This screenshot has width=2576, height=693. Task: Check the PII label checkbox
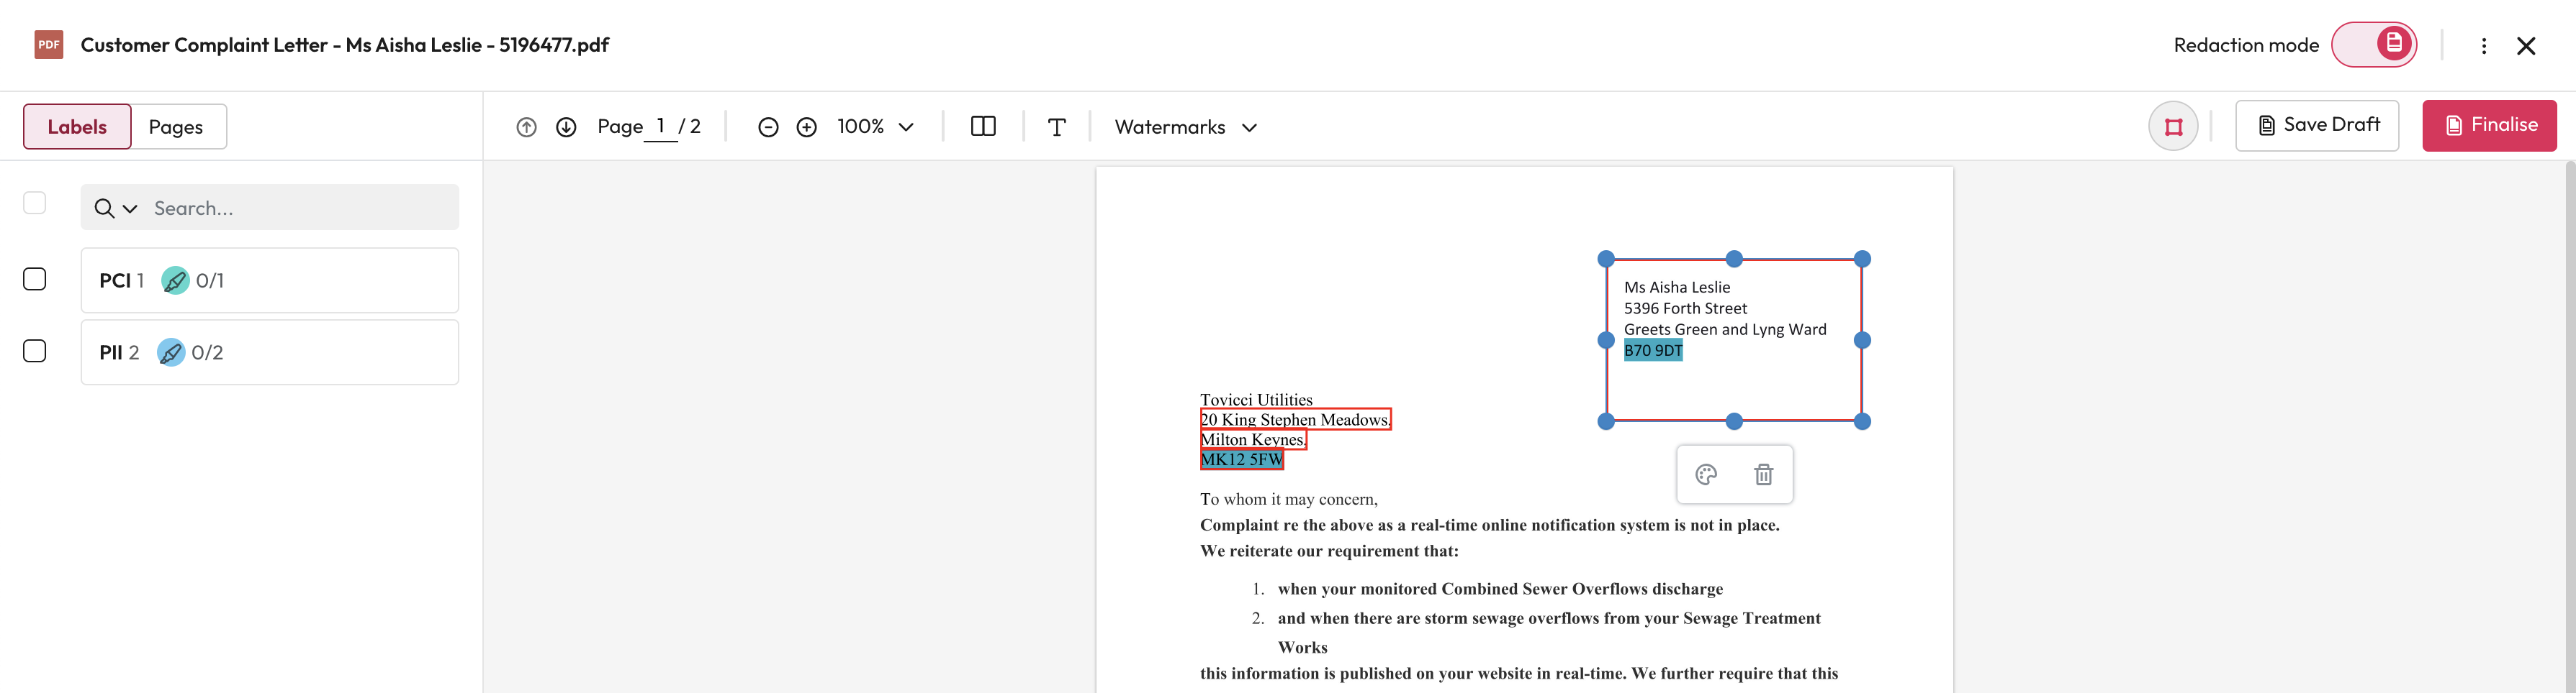click(x=35, y=352)
